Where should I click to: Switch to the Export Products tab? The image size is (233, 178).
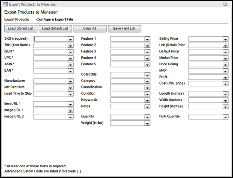[x=17, y=19]
